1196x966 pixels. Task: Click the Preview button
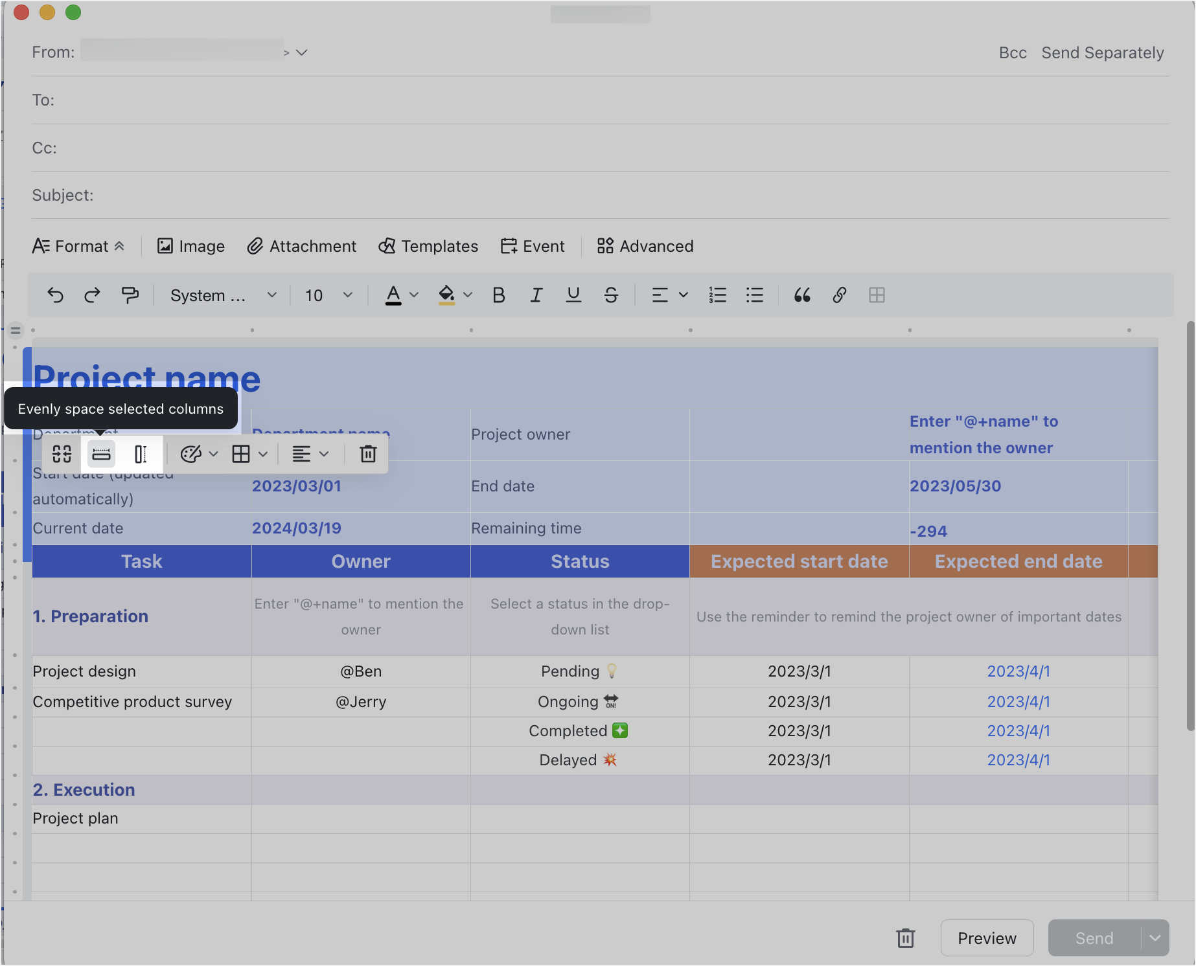(x=987, y=938)
